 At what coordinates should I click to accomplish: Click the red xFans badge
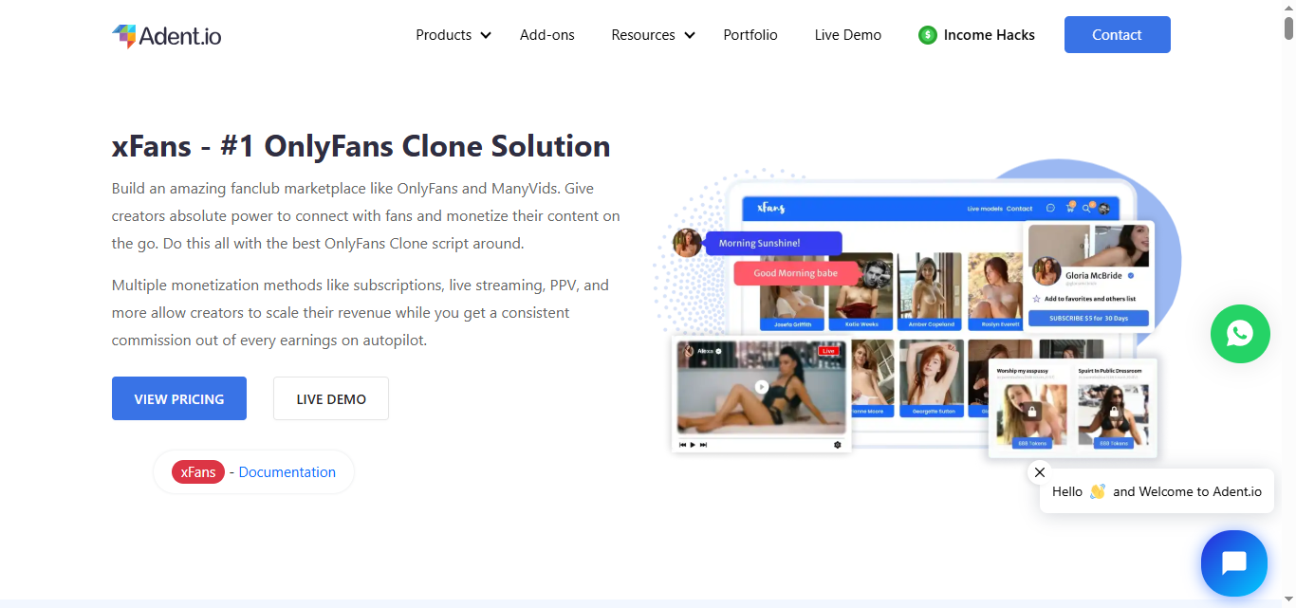(198, 472)
